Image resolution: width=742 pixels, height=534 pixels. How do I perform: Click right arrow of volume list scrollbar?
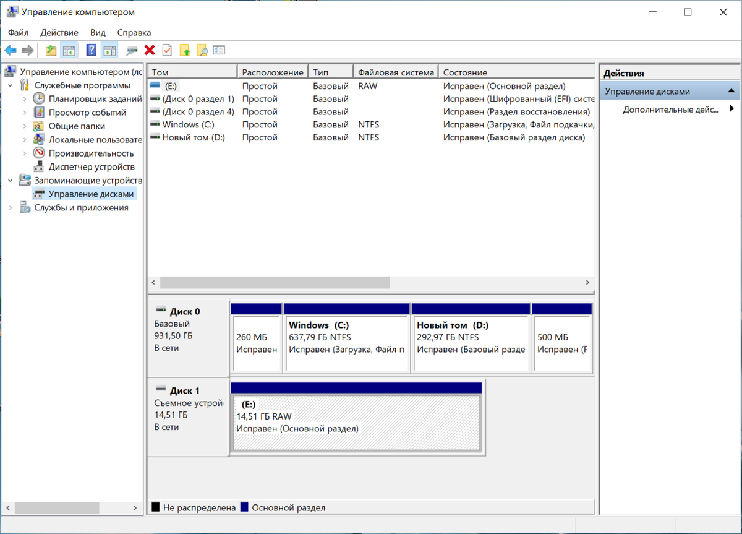pos(587,282)
